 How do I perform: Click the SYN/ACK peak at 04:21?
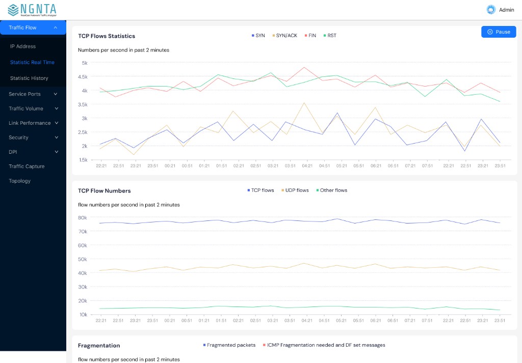tap(304, 103)
